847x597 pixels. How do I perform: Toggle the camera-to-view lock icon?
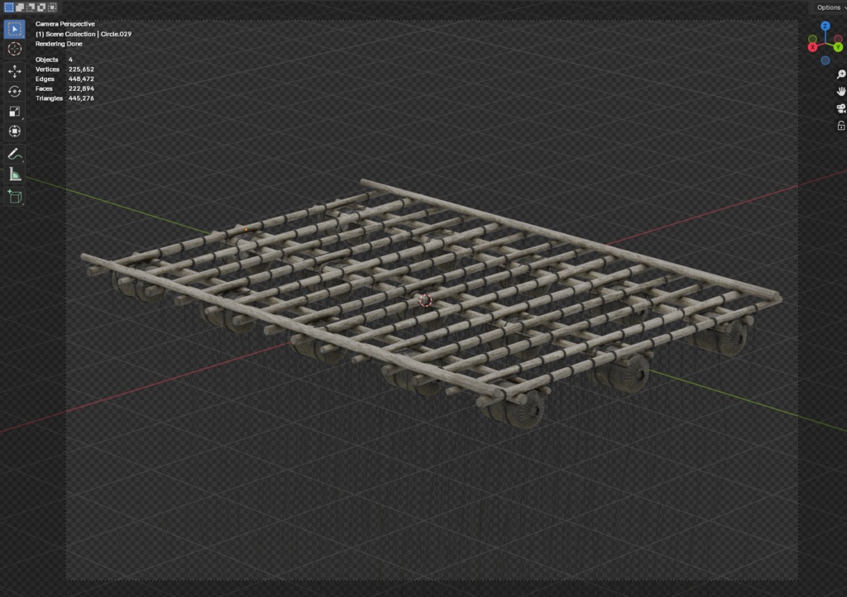click(x=840, y=126)
